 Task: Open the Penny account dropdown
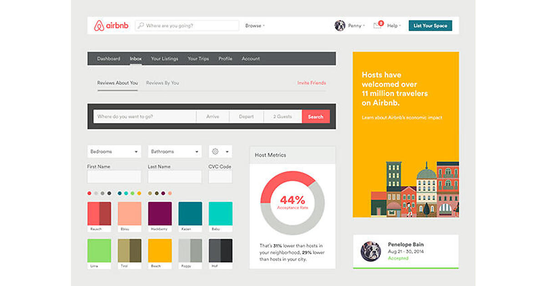click(356, 26)
